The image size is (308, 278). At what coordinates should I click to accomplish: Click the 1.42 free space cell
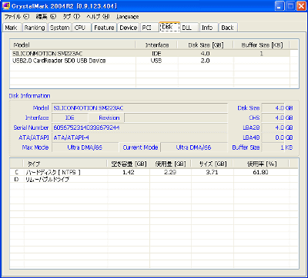click(x=129, y=172)
